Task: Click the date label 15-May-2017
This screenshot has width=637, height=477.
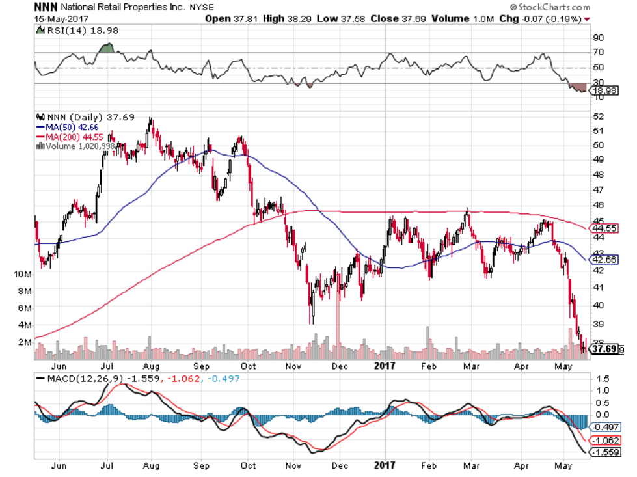Action: [61, 19]
